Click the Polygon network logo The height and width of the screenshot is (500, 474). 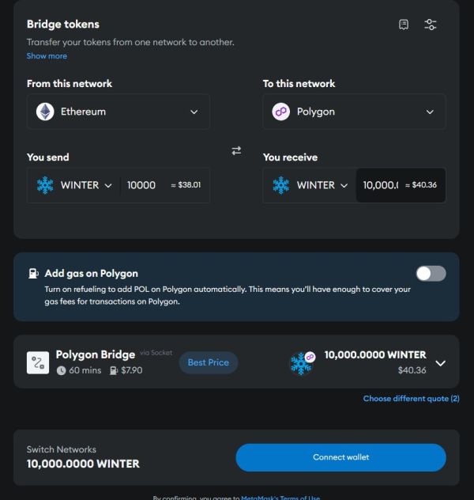(x=281, y=112)
